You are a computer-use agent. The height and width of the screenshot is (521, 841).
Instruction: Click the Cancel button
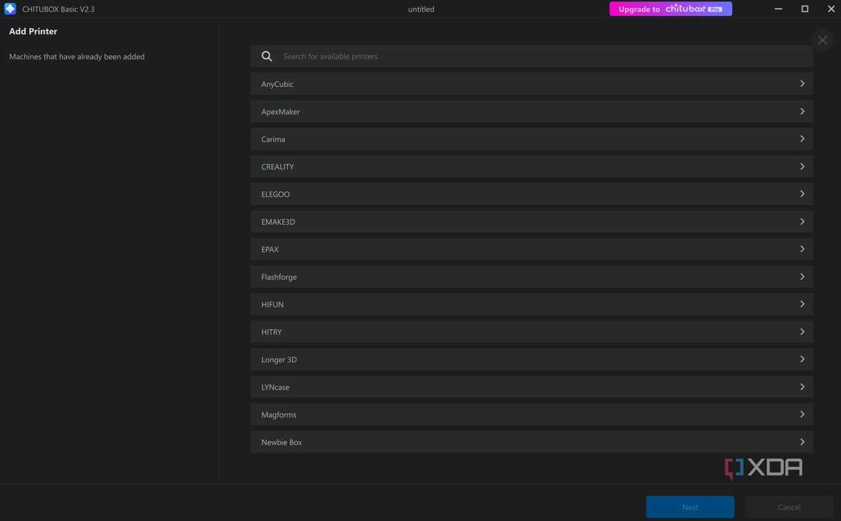pyautogui.click(x=789, y=507)
